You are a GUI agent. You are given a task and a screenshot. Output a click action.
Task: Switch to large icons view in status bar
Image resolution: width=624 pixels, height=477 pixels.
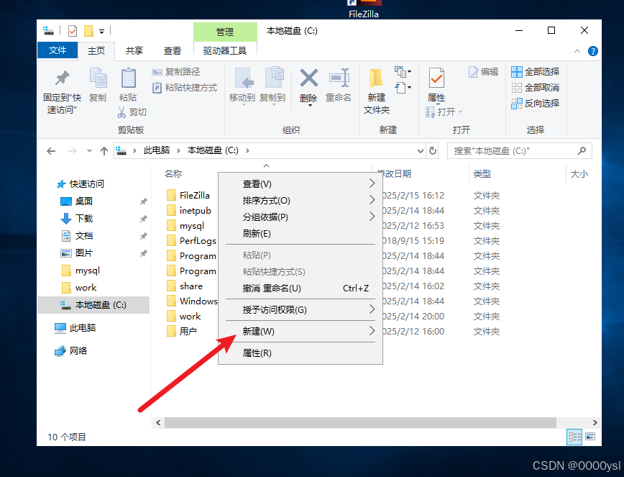click(590, 437)
